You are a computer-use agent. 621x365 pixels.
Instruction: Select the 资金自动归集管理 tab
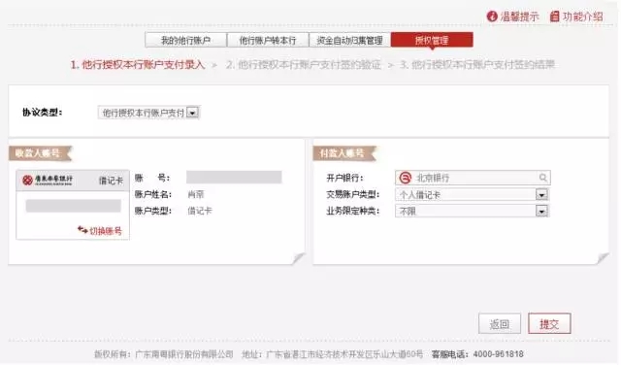349,40
